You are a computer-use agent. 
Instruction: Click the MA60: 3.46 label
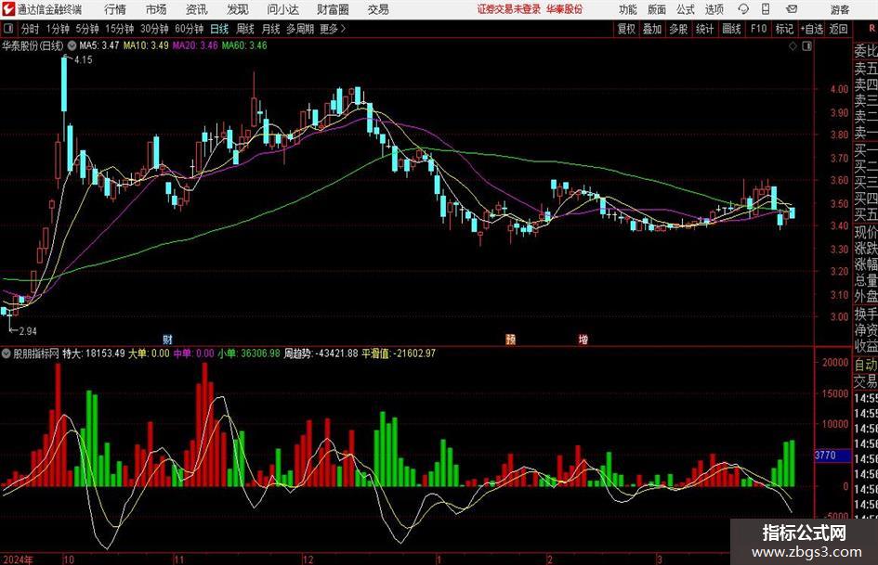[x=244, y=45]
